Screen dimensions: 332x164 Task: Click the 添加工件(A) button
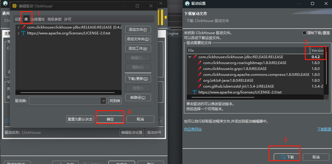point(138,48)
